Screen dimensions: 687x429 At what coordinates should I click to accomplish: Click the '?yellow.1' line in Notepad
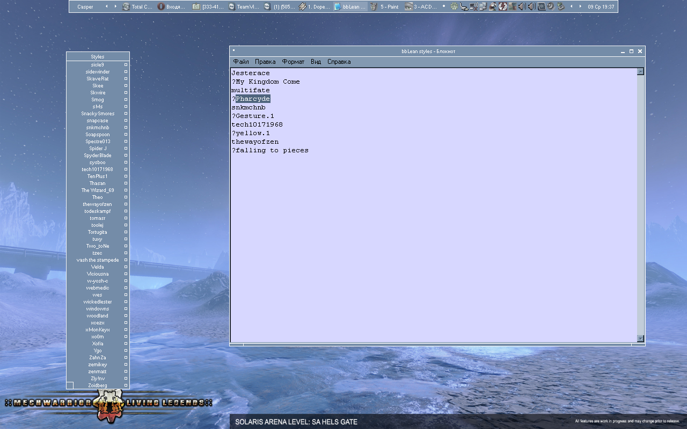click(251, 133)
